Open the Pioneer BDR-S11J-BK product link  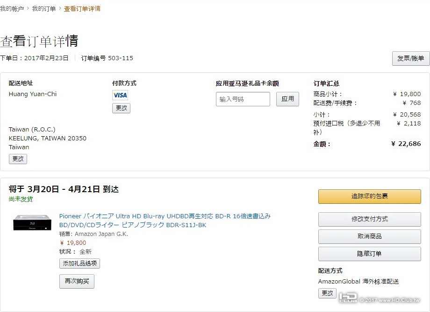[x=165, y=221]
